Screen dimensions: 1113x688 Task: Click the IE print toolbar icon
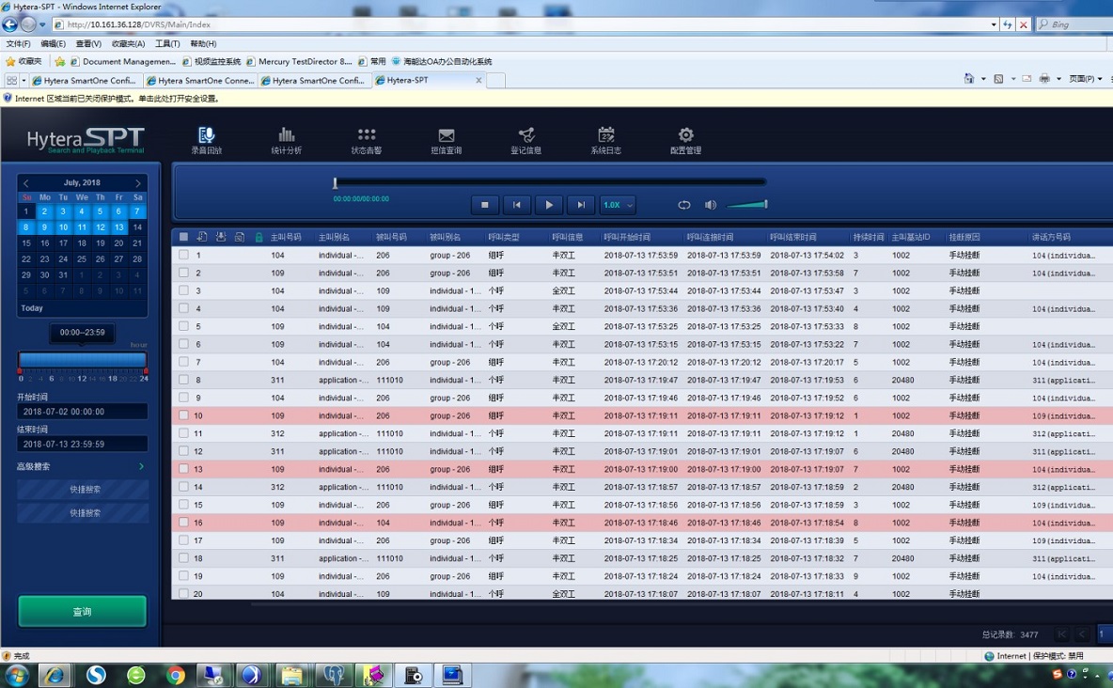tap(1044, 79)
